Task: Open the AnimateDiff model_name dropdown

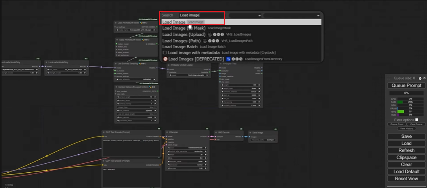Action: (136, 30)
